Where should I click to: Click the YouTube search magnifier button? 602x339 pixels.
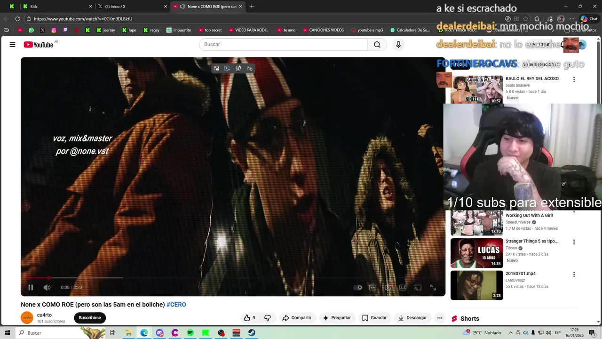coord(377,44)
